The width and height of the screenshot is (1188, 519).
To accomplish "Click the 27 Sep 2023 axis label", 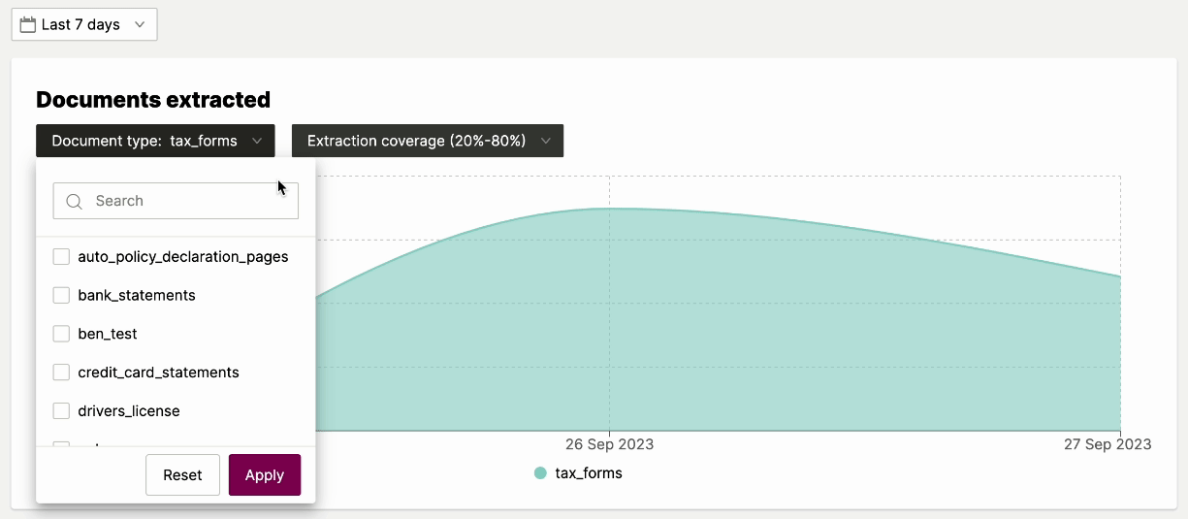I will coord(1107,444).
